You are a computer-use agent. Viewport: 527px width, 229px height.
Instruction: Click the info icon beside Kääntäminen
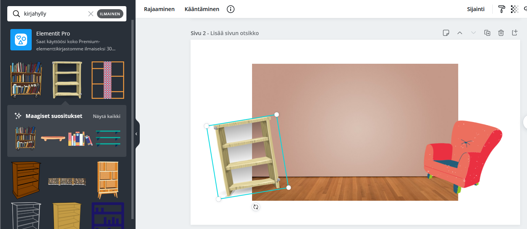(x=231, y=9)
